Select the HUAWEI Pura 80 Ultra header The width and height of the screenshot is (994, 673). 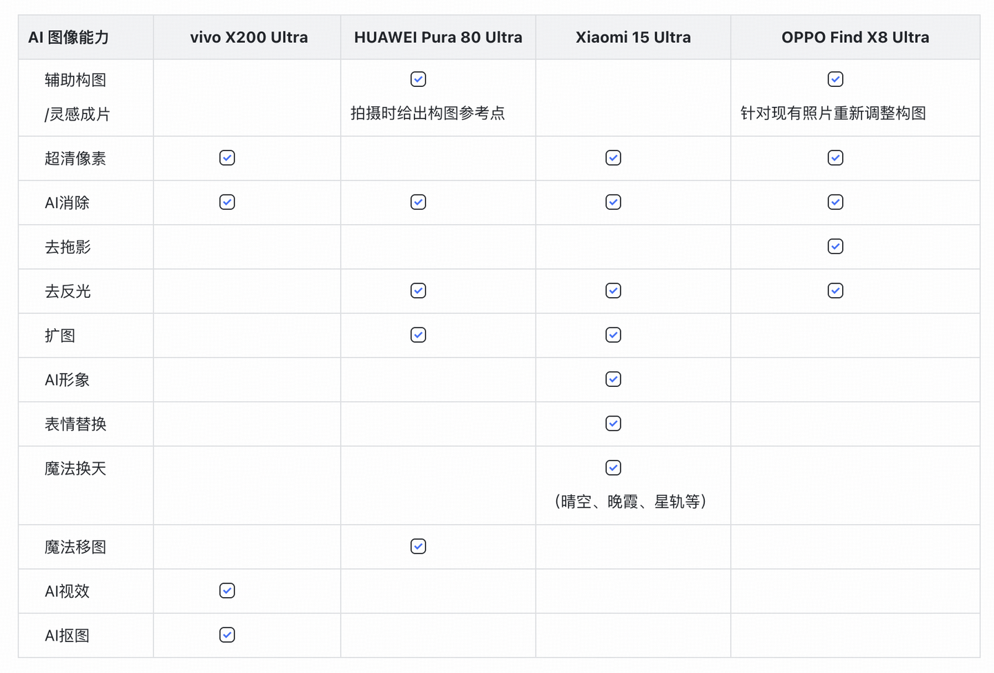tap(438, 37)
